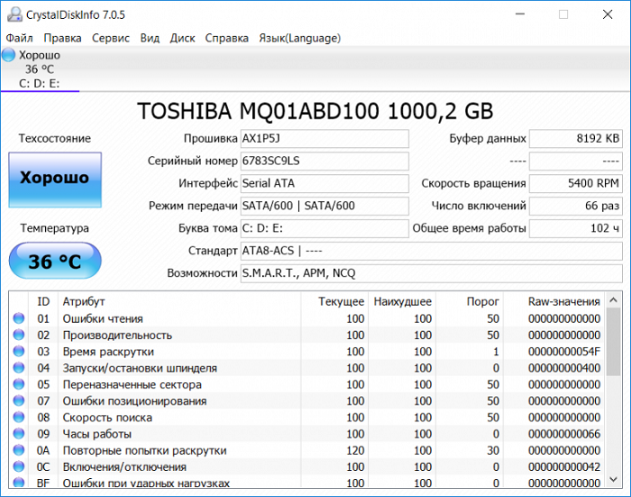631x497 pixels.
Task: Open the Файл menu
Action: click(x=19, y=38)
